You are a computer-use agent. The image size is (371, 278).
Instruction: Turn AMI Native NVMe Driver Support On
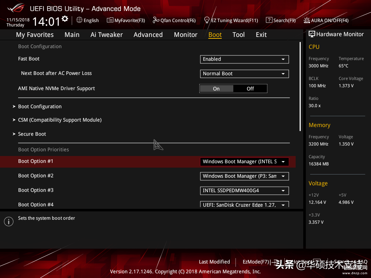[x=217, y=89]
